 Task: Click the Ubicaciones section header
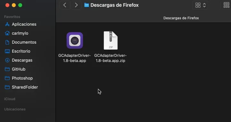click(15, 109)
